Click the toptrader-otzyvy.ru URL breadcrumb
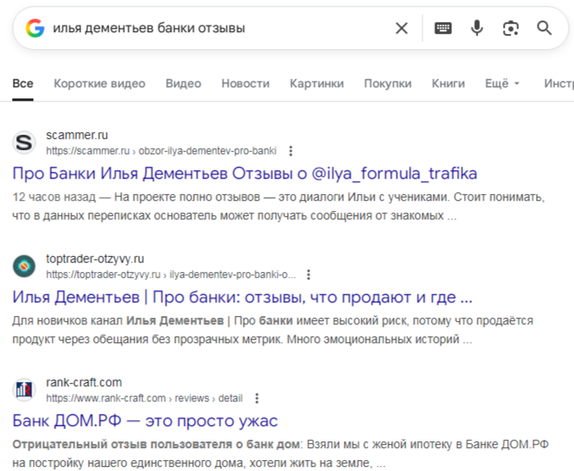This screenshot has height=471, width=574. point(171,274)
